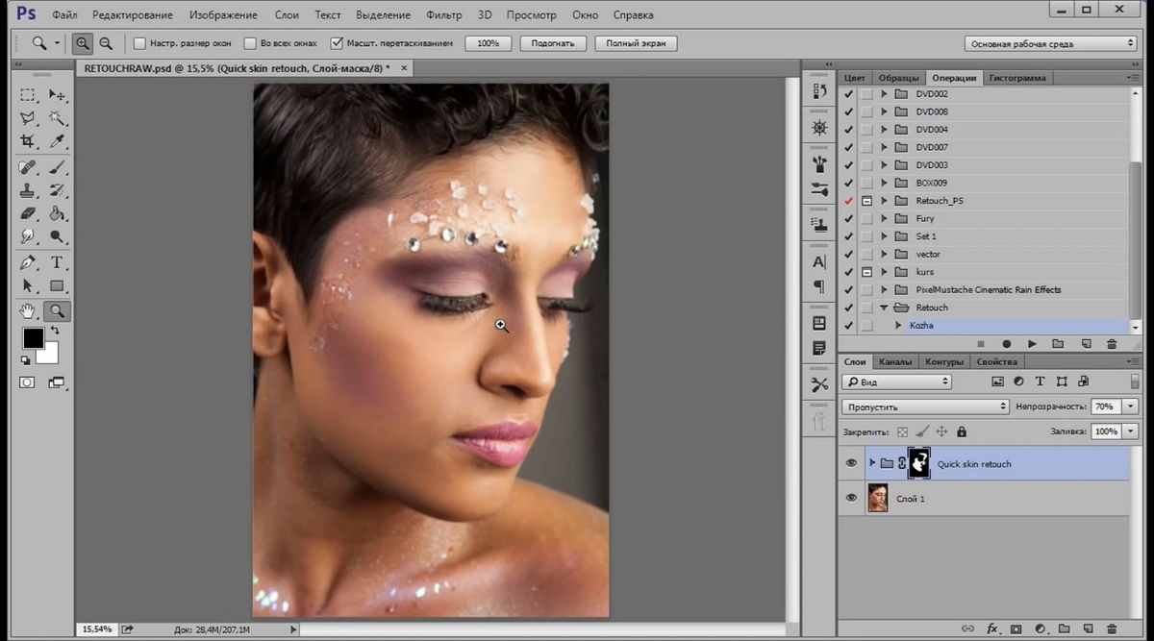Select the Clone Stamp tool
The height and width of the screenshot is (641, 1154).
[x=28, y=190]
